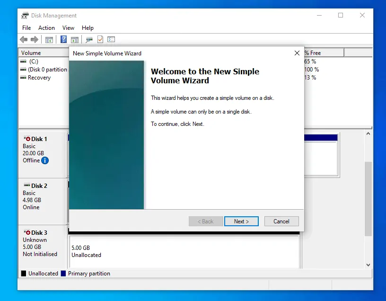Image resolution: width=386 pixels, height=301 pixels.
Task: Navigate forward using the Forward arrow toolbar icon
Action: pyautogui.click(x=34, y=39)
